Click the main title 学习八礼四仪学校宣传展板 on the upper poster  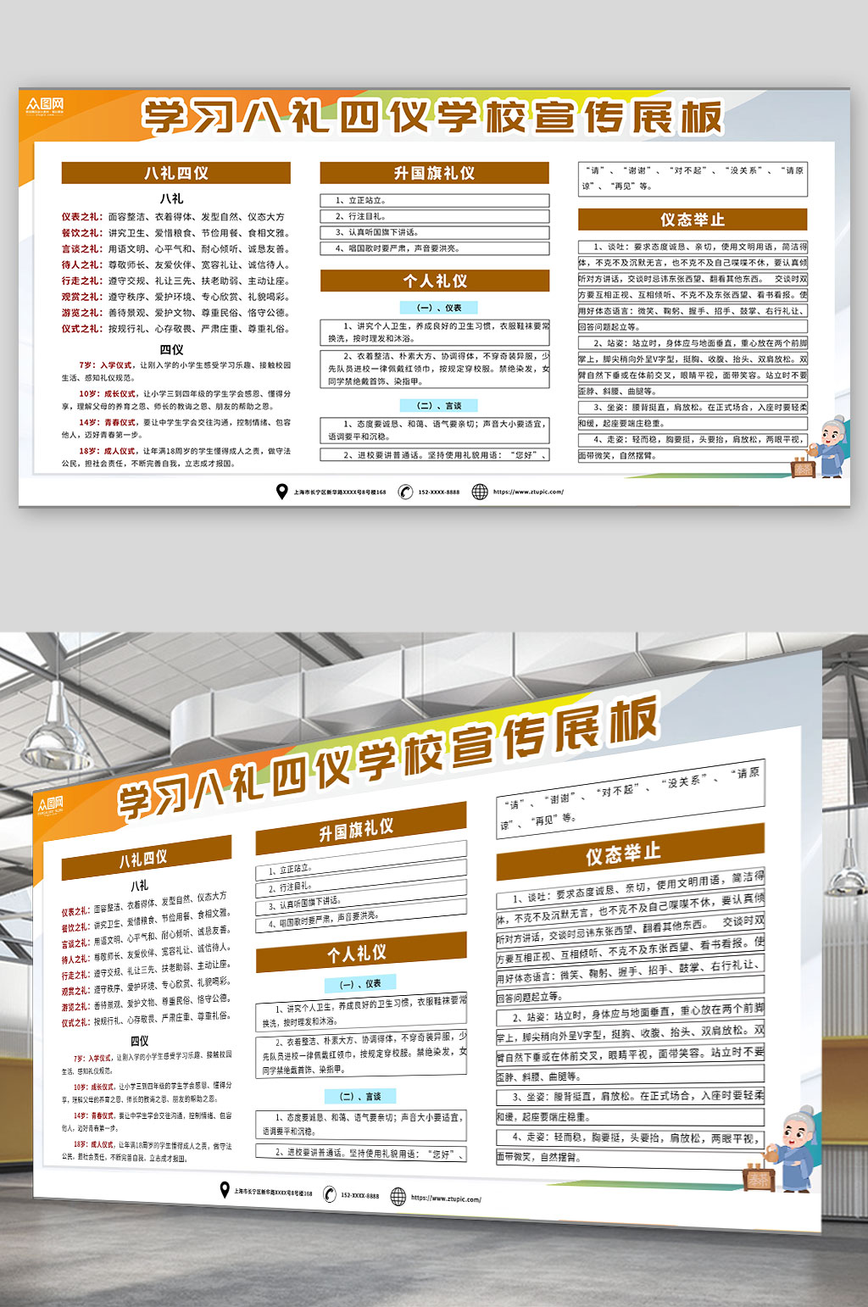pos(432,117)
